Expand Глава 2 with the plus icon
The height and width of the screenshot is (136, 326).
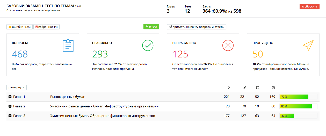coord(10,106)
